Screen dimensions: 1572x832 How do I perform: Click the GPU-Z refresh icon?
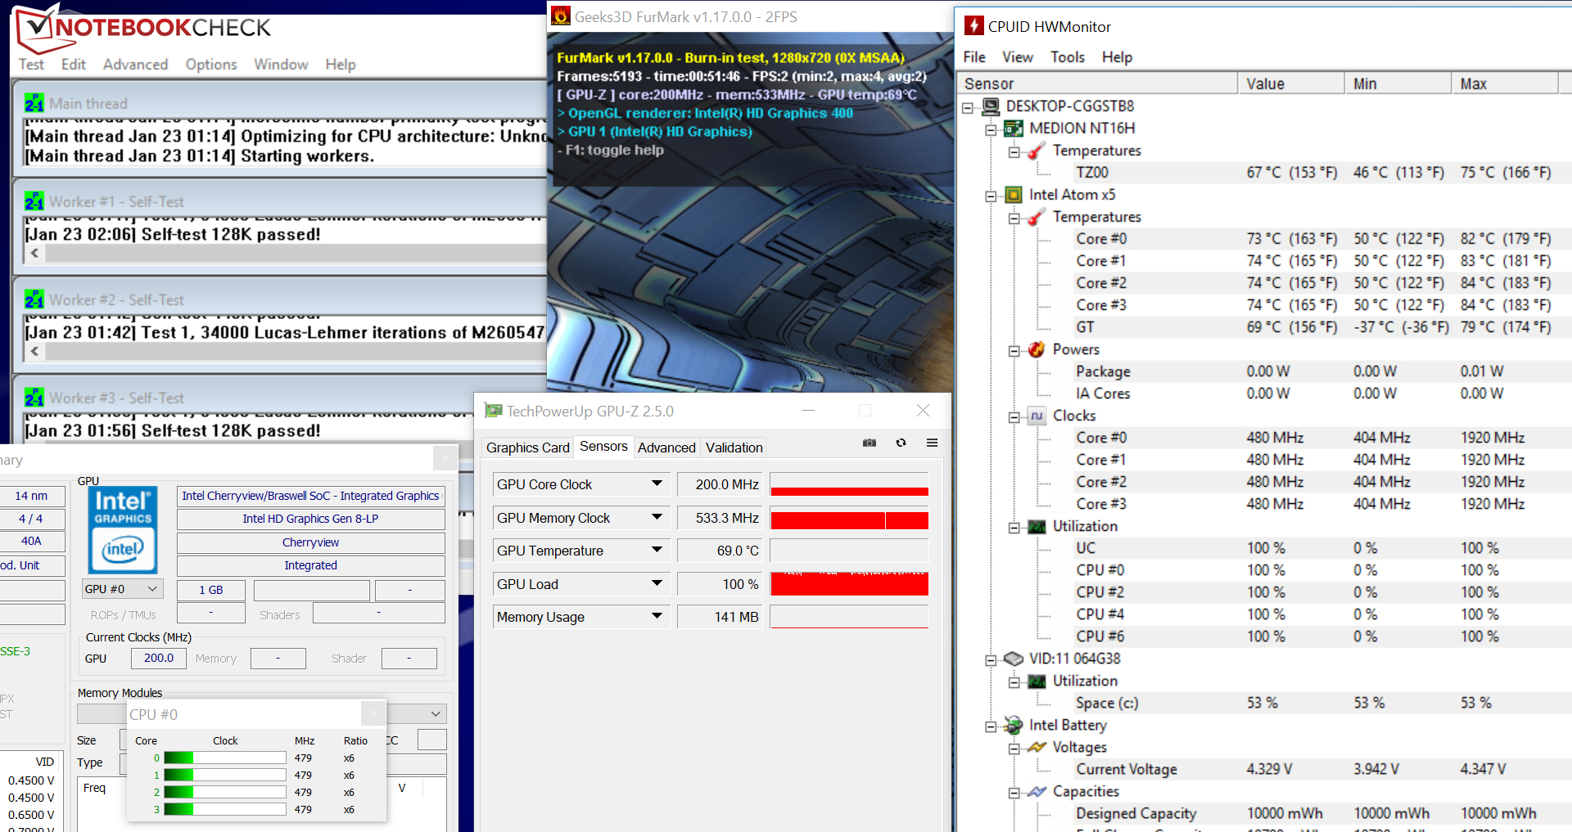point(901,443)
